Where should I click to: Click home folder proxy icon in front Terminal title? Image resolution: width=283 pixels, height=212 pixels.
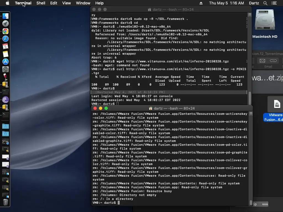click(x=151, y=108)
